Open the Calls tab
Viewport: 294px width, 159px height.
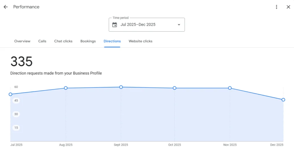[42, 41]
